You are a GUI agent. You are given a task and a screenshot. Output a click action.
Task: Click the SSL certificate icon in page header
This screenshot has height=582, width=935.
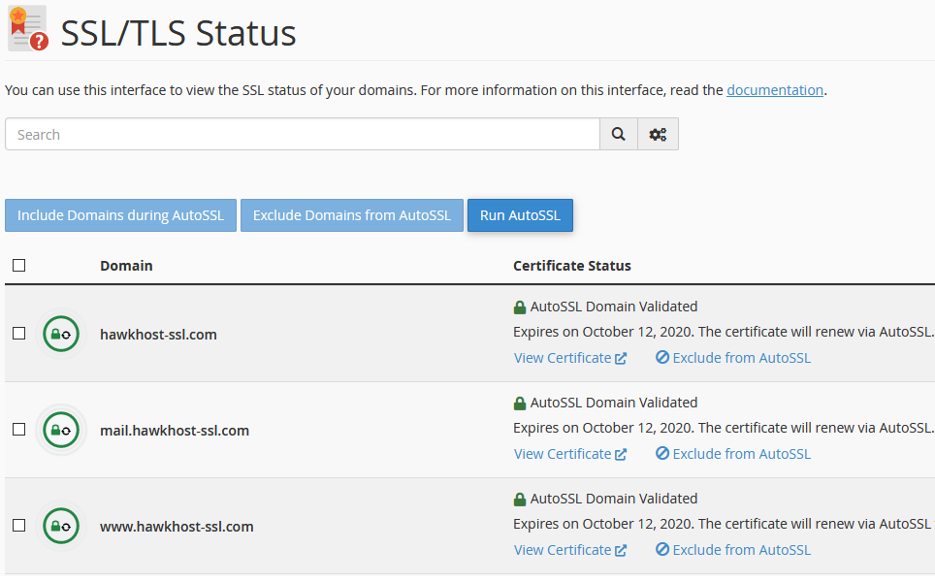pyautogui.click(x=26, y=27)
